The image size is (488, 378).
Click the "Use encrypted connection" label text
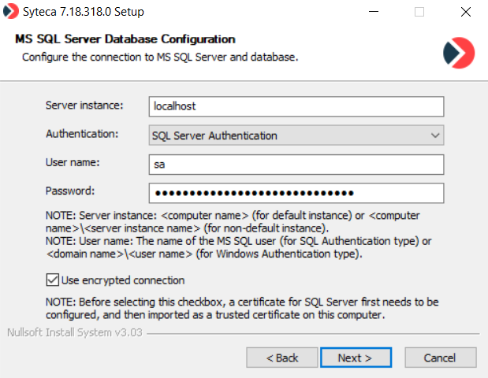point(124,280)
